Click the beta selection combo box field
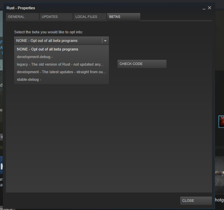 point(61,41)
